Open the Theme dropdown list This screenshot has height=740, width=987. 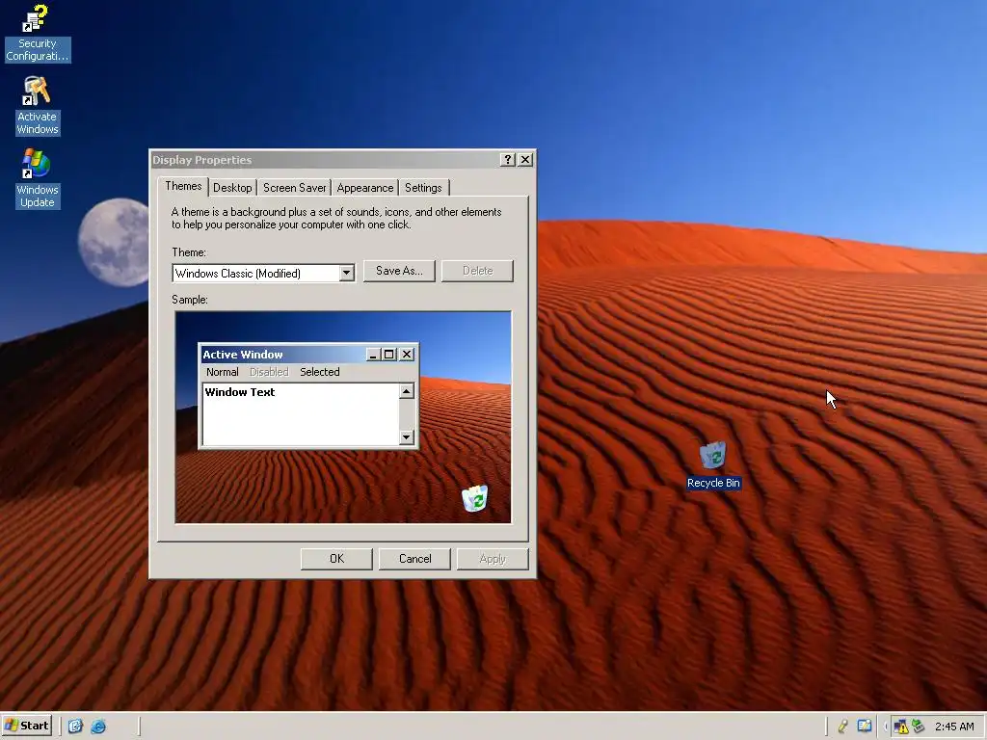346,273
